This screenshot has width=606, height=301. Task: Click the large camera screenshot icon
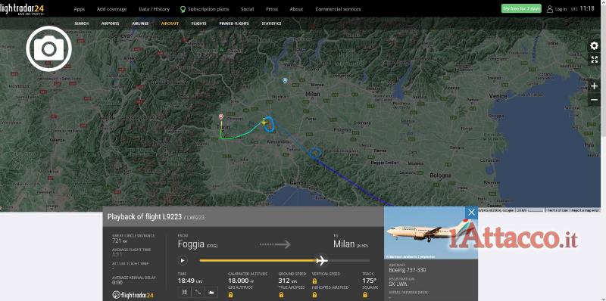[x=48, y=48]
